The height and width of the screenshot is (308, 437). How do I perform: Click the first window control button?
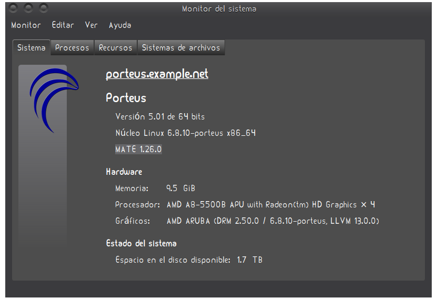(13, 8)
